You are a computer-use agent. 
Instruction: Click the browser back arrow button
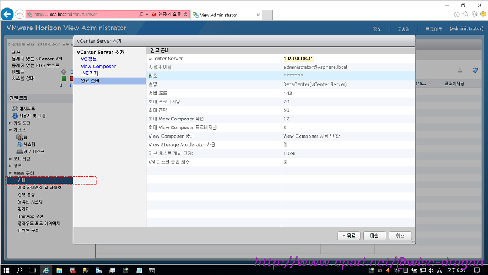coord(7,14)
